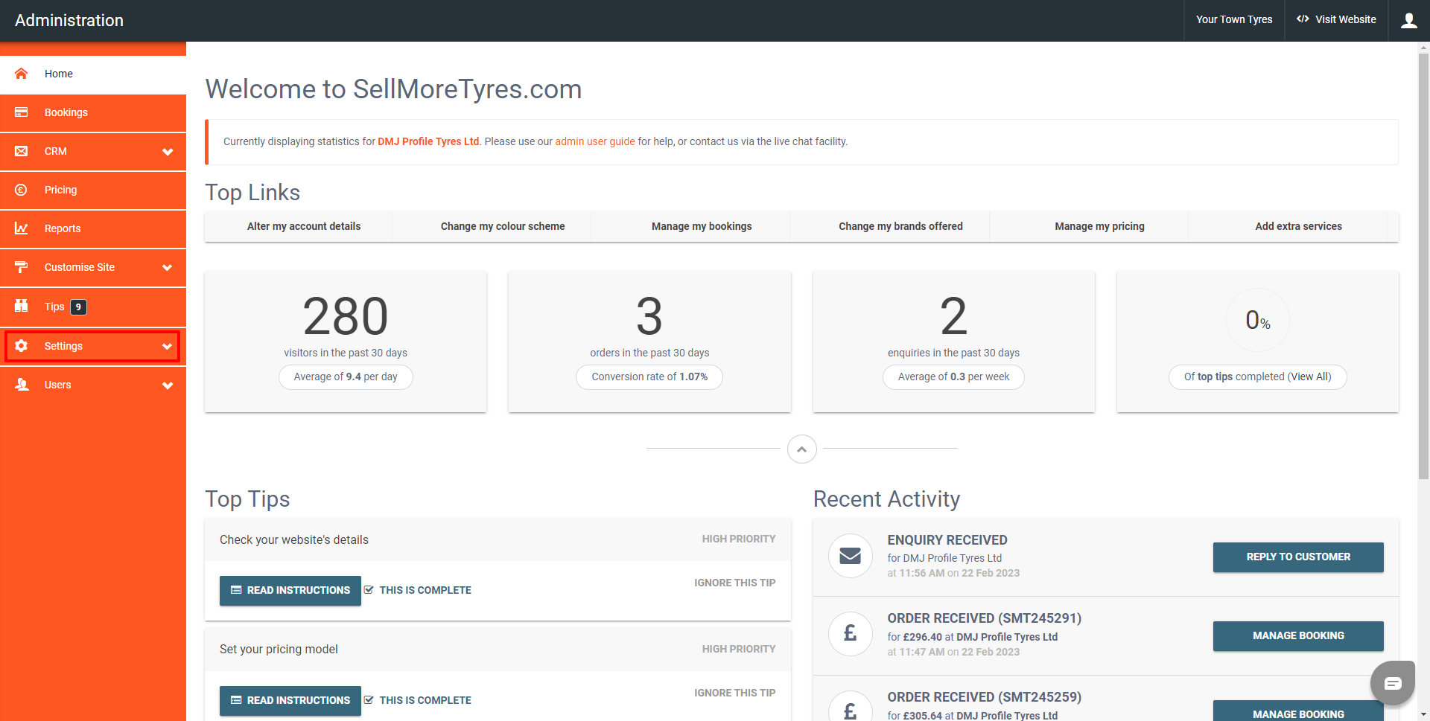Click Ignore This Tip for pricing model
The width and height of the screenshot is (1430, 721).
pyautogui.click(x=734, y=693)
